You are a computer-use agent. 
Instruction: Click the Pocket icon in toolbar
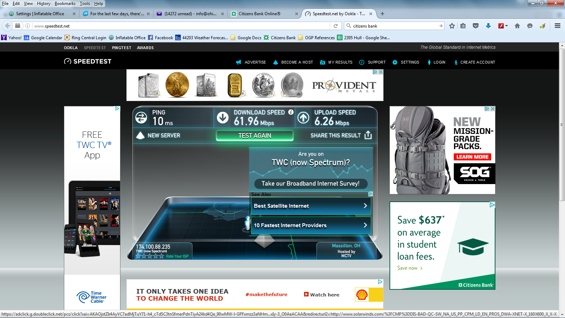pos(476,26)
